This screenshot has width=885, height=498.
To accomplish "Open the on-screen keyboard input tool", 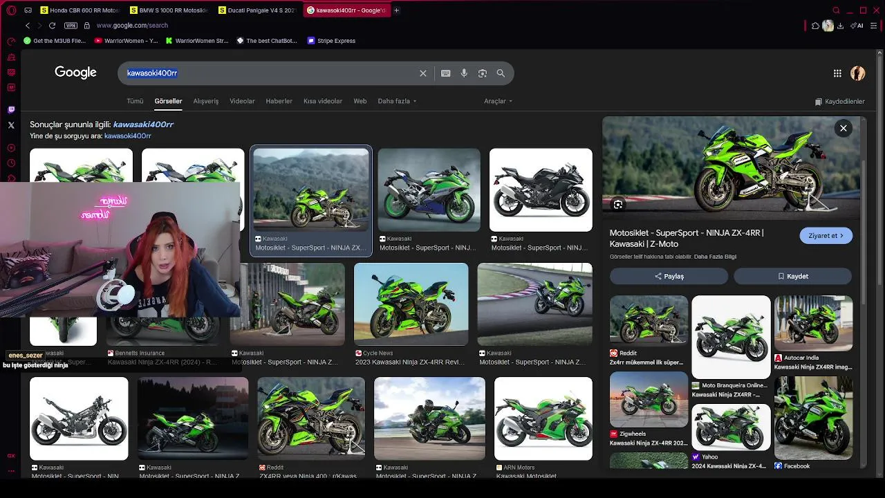I will tap(446, 73).
